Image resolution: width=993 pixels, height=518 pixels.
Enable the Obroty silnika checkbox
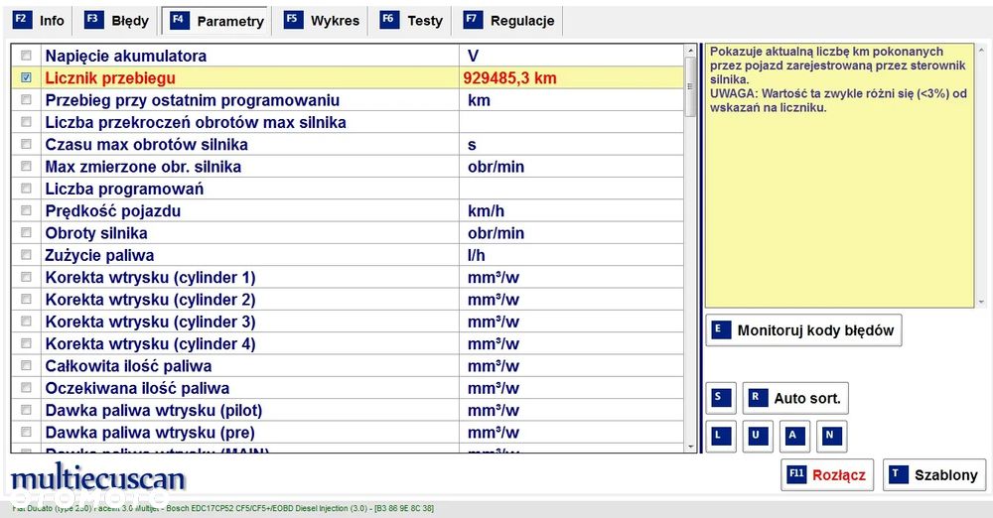click(26, 233)
